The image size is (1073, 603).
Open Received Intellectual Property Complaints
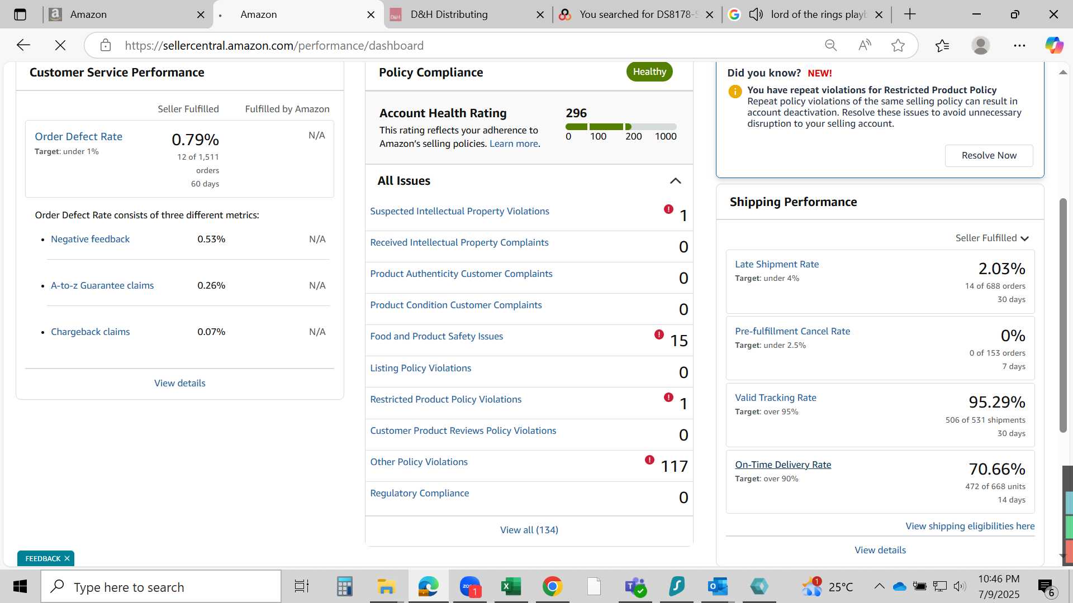click(459, 242)
